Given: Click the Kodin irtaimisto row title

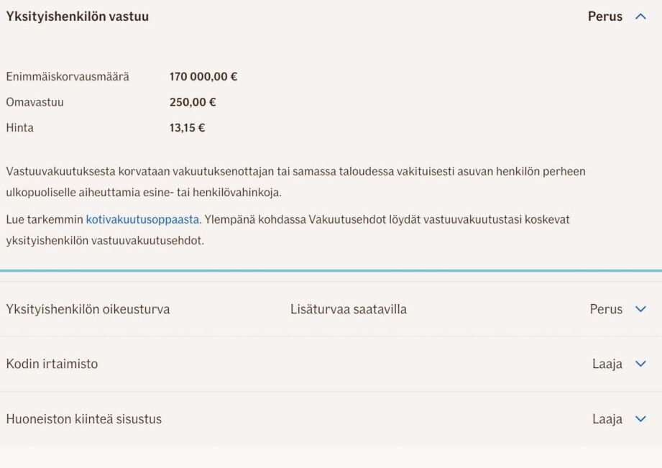Looking at the screenshot, I should point(52,364).
